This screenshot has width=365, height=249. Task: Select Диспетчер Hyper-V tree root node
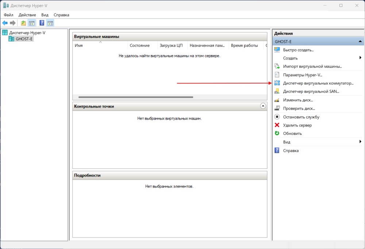[27, 33]
